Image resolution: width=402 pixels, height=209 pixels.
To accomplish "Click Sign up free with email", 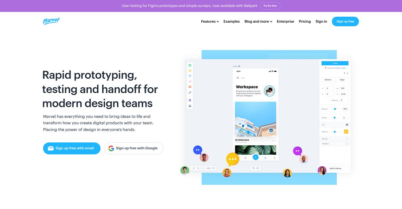I will pyautogui.click(x=72, y=148).
